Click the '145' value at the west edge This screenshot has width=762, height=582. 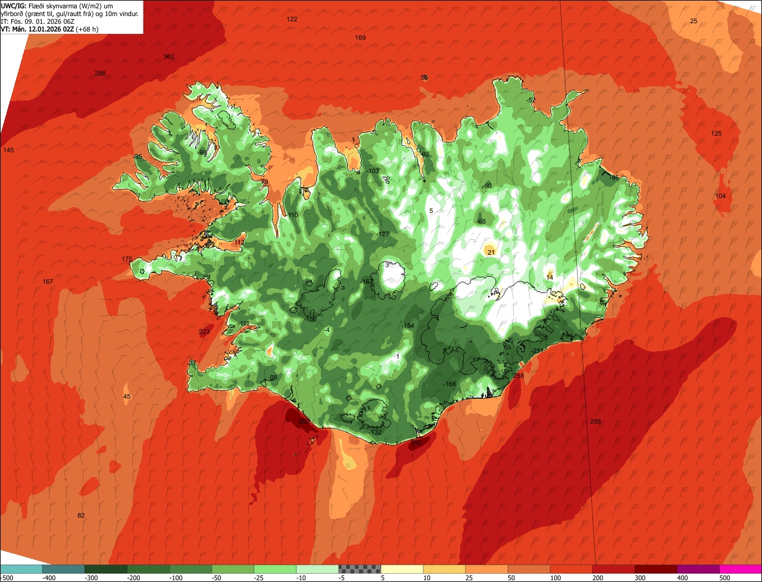(8, 150)
